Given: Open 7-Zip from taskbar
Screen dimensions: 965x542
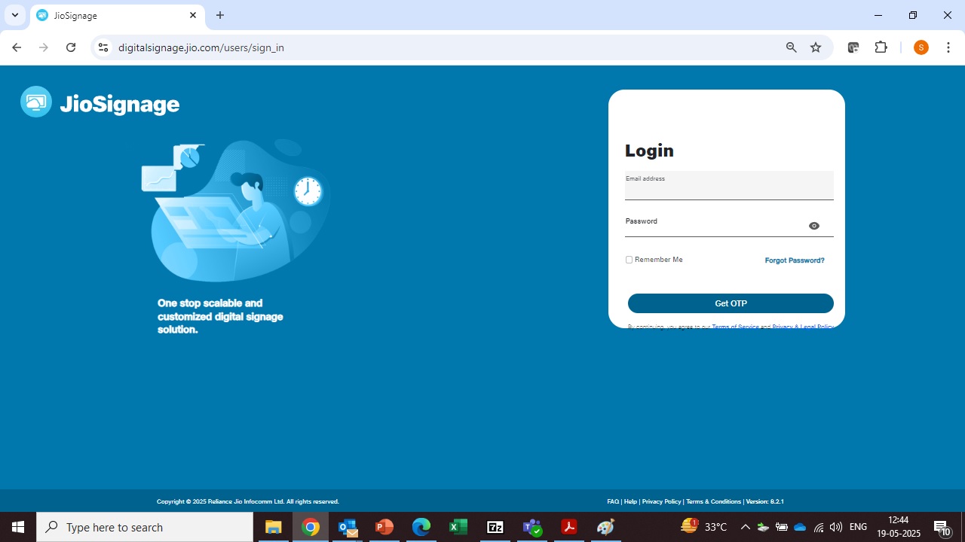Looking at the screenshot, I should click(x=495, y=527).
